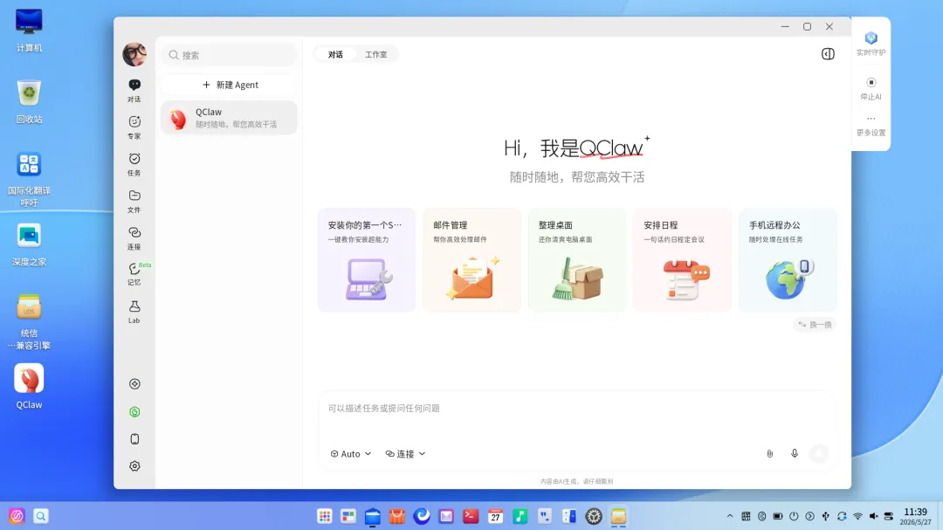Open the 对话 chat section in sidebar
Screen dimensions: 943x530
134,90
